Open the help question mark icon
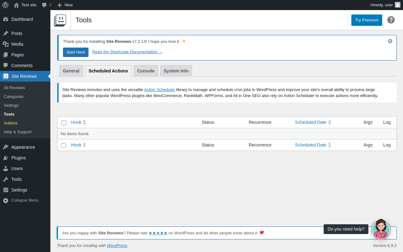Image resolution: width=403 pixels, height=252 pixels. pos(391,20)
